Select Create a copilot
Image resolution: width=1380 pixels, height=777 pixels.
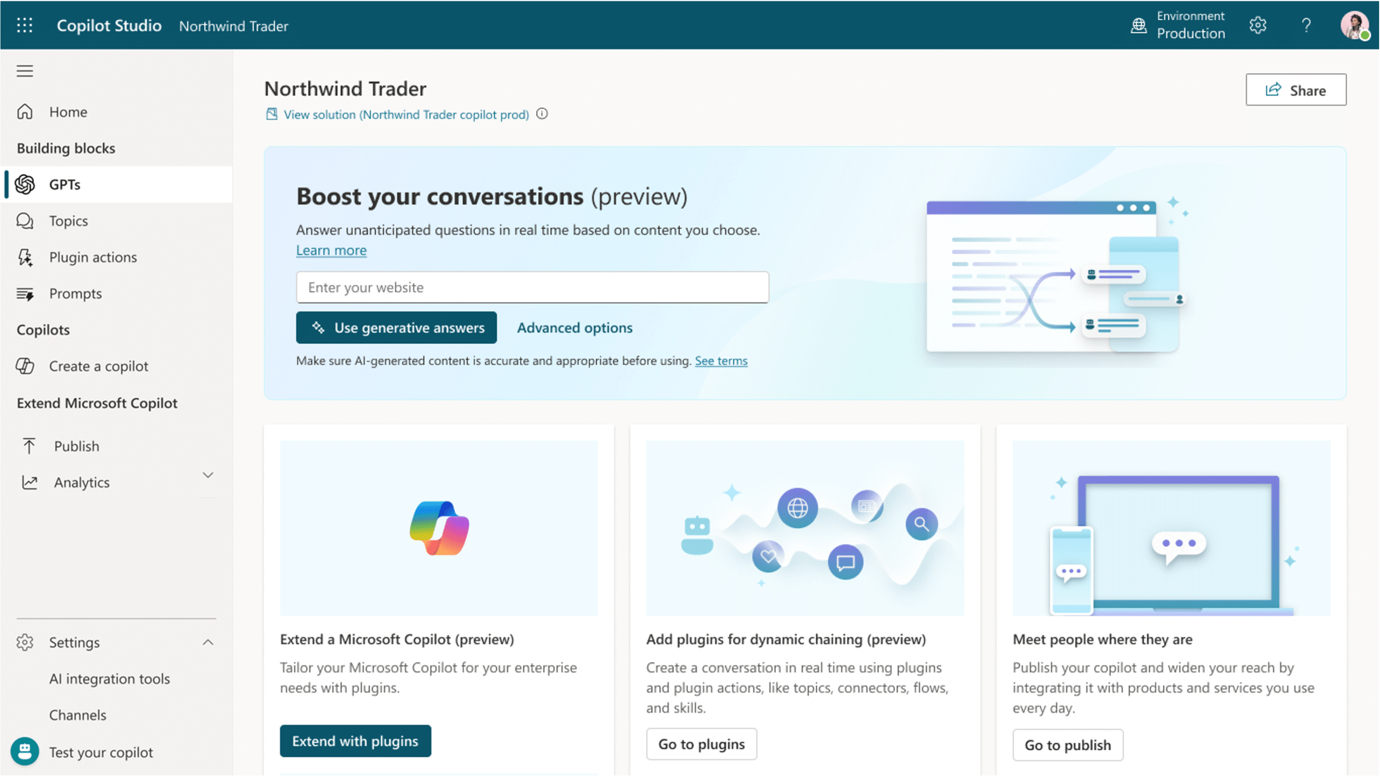(x=116, y=366)
